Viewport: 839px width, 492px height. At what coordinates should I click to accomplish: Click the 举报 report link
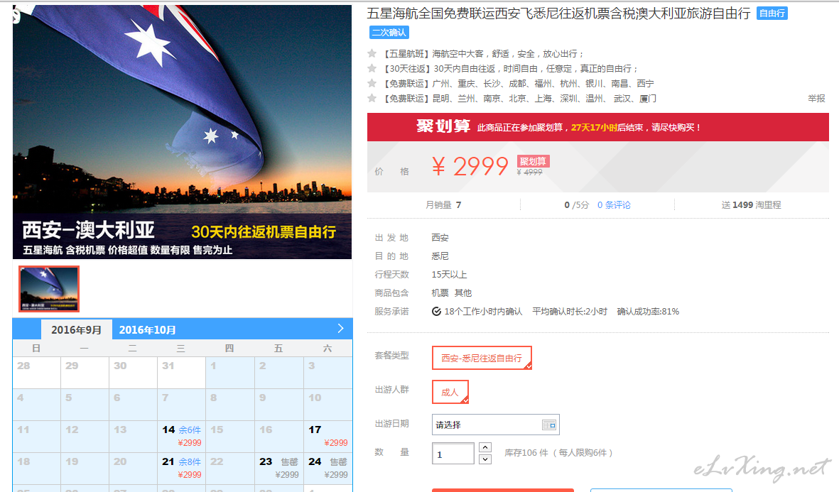point(816,99)
